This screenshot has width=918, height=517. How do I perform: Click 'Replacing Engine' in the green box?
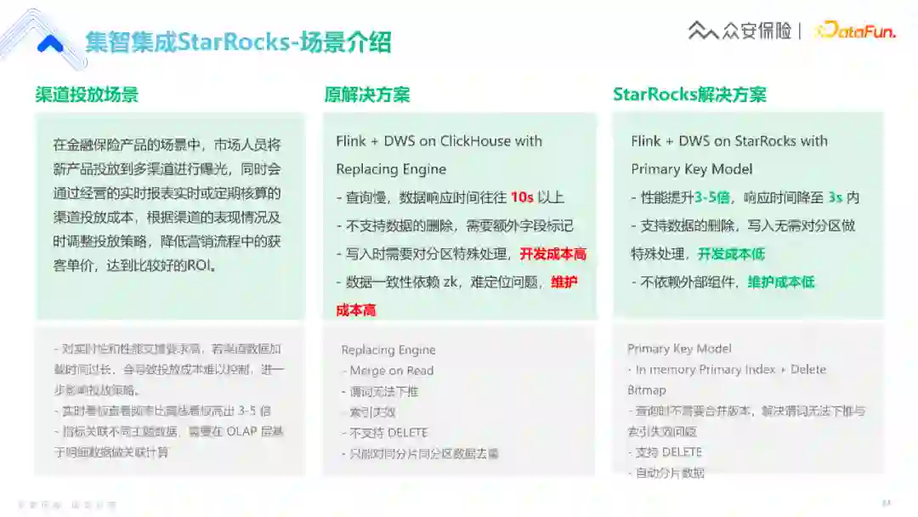[x=391, y=169]
